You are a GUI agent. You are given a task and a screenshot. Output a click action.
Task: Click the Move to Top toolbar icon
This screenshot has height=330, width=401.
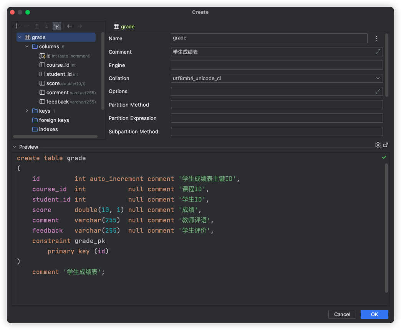coord(57,26)
